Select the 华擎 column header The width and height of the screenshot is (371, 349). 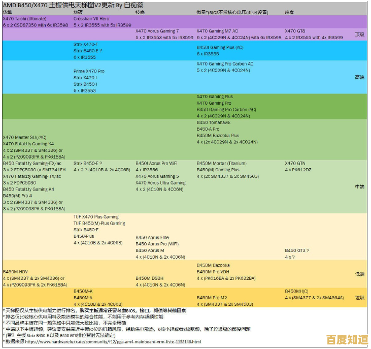click(8, 12)
